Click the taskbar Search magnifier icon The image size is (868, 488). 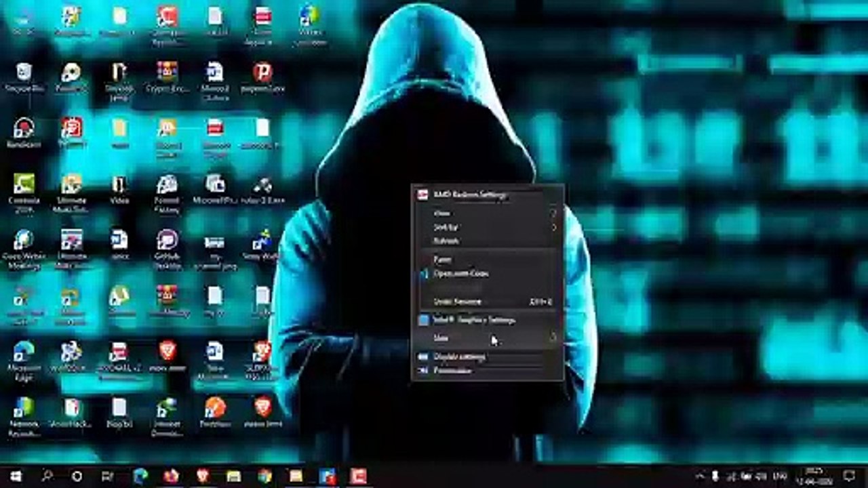click(47, 476)
